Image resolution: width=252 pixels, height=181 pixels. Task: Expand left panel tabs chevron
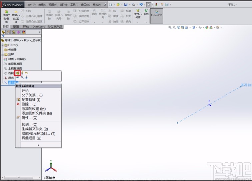40,32
